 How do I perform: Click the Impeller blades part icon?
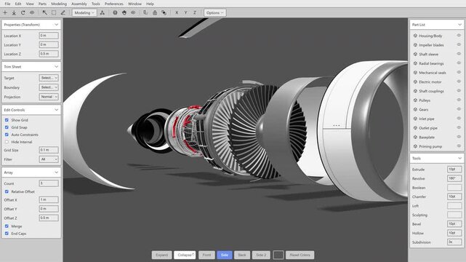pyautogui.click(x=416, y=45)
